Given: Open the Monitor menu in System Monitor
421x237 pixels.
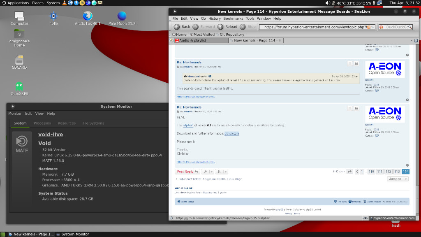Looking at the screenshot, I should [15, 114].
